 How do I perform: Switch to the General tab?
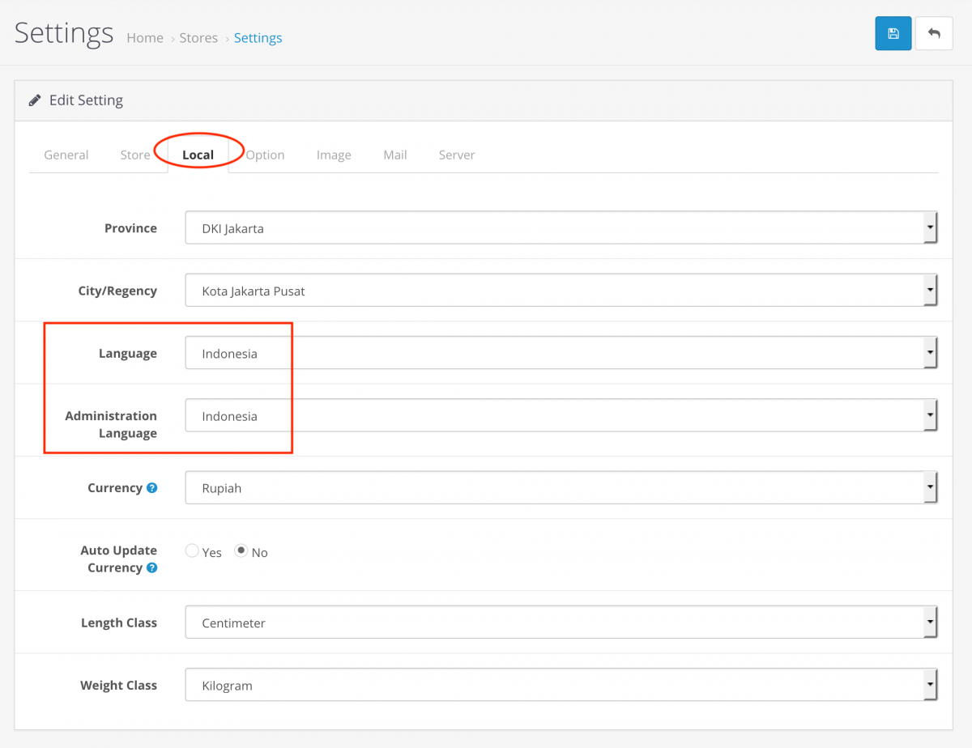pyautogui.click(x=66, y=155)
